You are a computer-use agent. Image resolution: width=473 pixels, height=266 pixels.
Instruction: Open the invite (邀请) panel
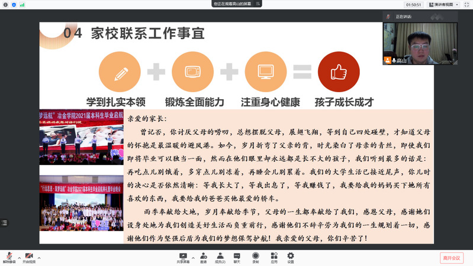203,257
